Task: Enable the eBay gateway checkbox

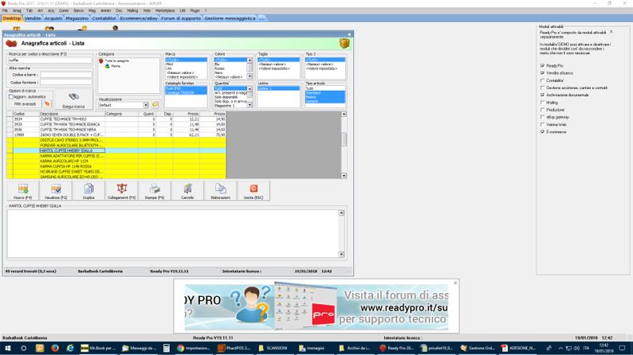Action: click(x=543, y=117)
